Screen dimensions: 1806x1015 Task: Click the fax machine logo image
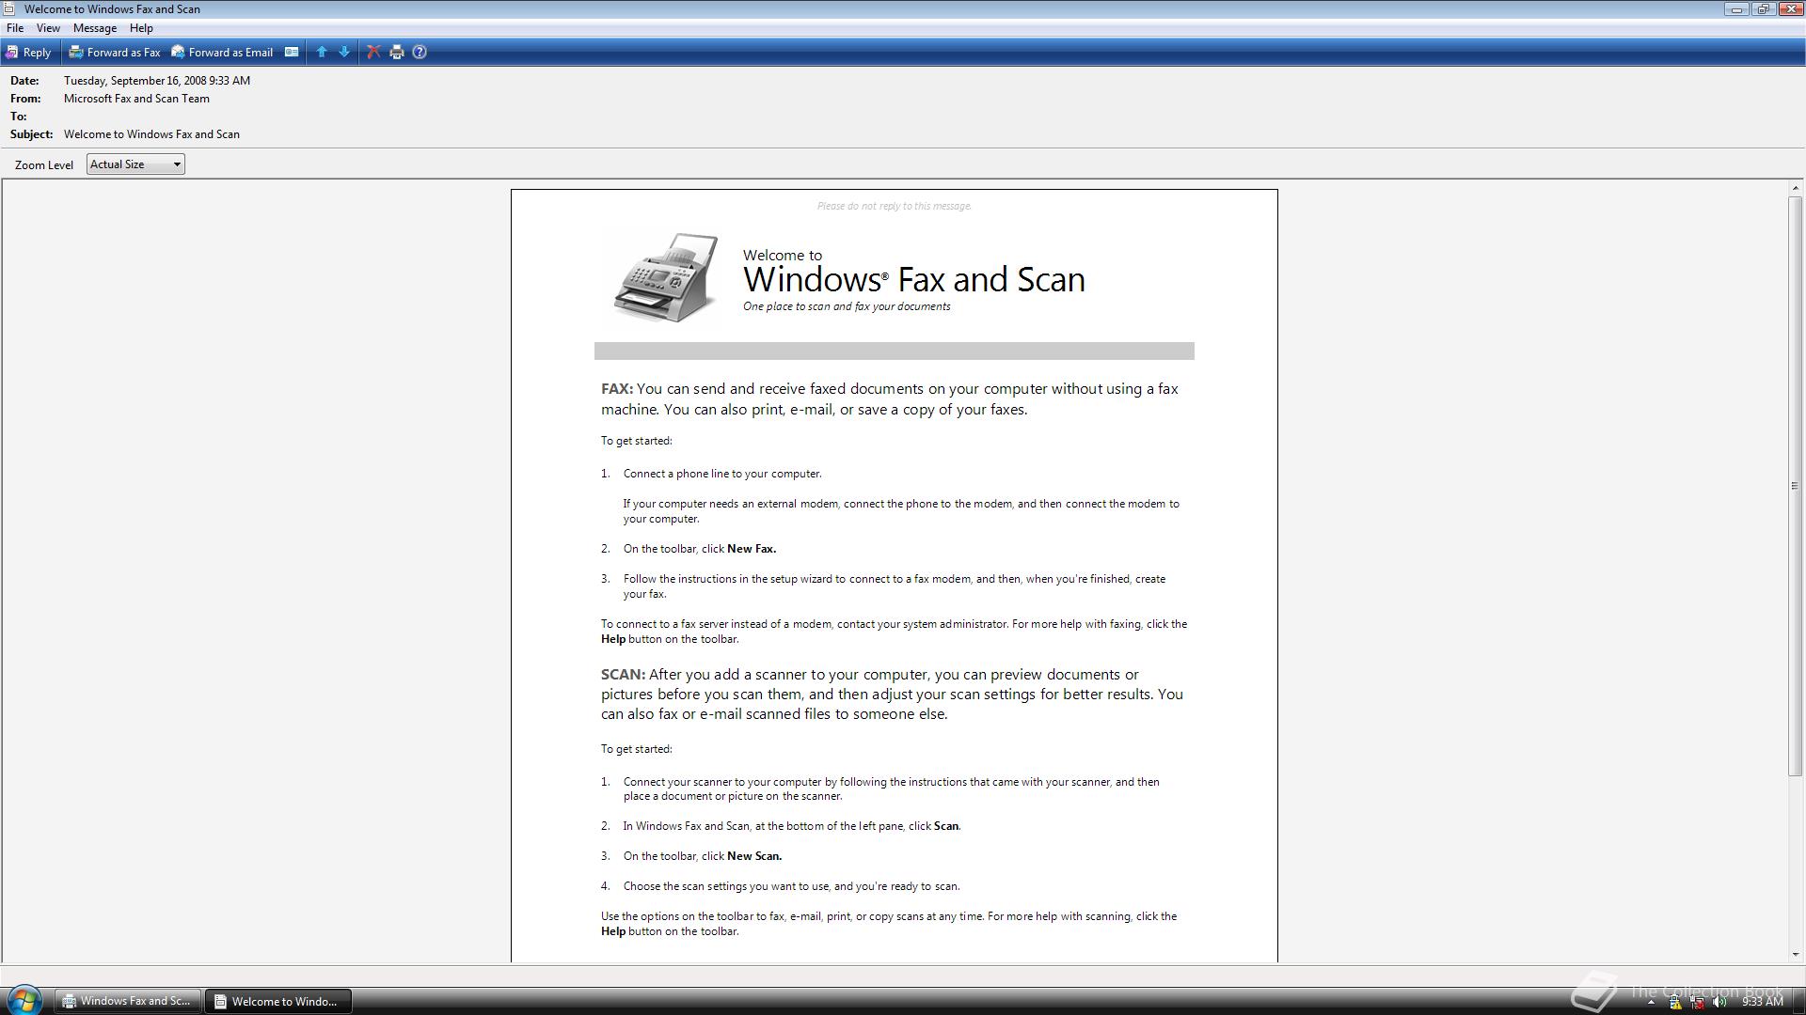click(x=666, y=278)
